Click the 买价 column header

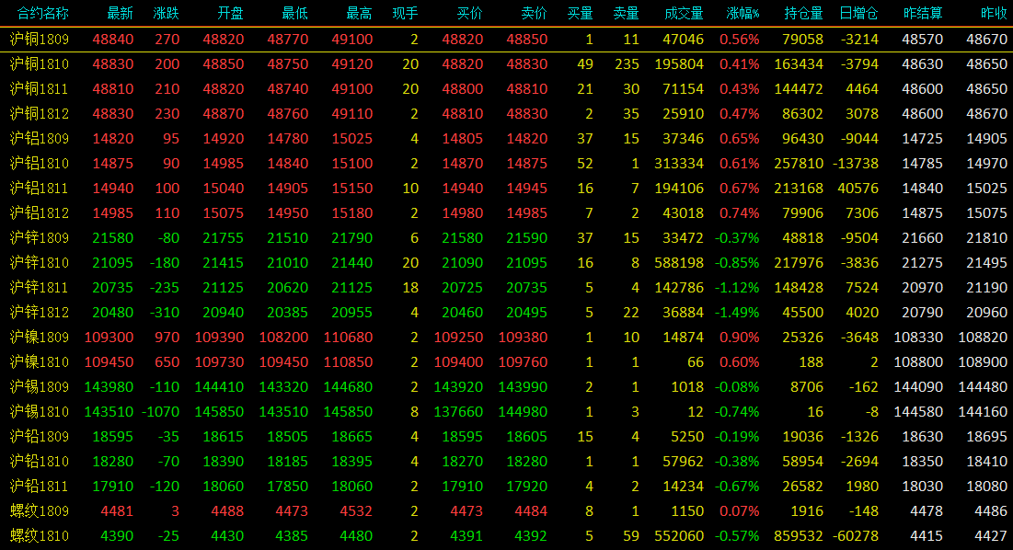coord(469,13)
